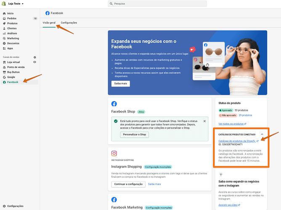
Task: Switch to the Visão geral tab
Action: coord(49,23)
